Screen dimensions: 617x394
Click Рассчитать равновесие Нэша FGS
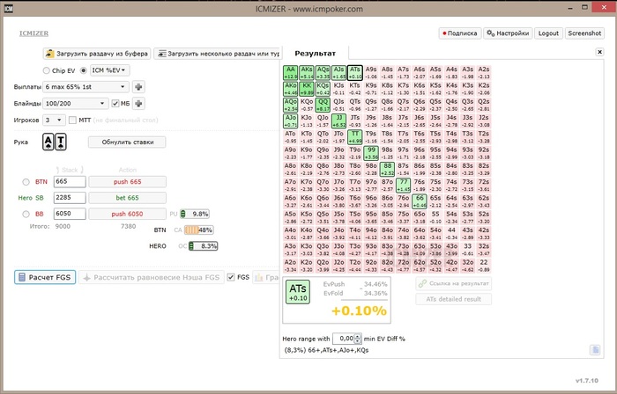pyautogui.click(x=152, y=277)
